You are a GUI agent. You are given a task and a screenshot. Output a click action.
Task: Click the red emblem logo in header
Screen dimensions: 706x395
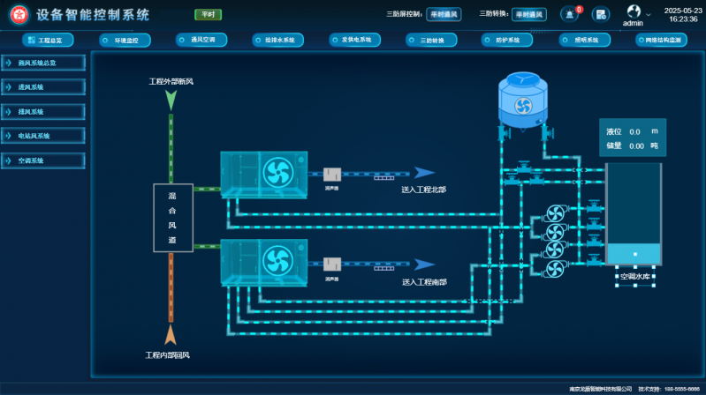tap(17, 15)
